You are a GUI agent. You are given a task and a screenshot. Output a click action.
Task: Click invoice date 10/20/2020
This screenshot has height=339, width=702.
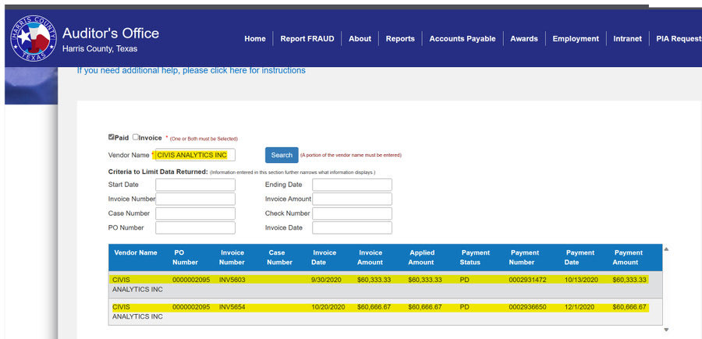pyautogui.click(x=328, y=307)
